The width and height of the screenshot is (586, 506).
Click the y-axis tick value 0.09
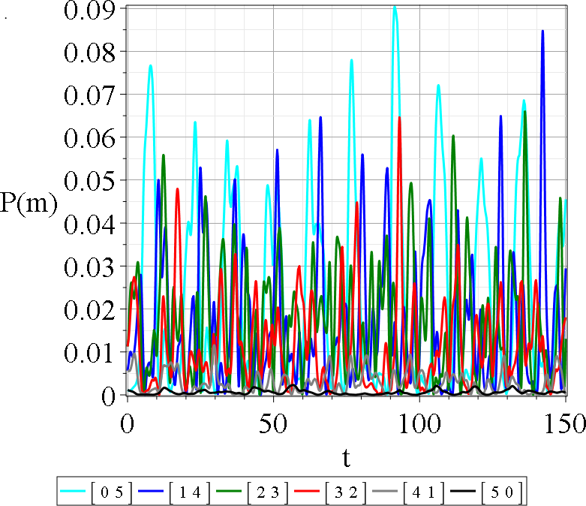90,10
